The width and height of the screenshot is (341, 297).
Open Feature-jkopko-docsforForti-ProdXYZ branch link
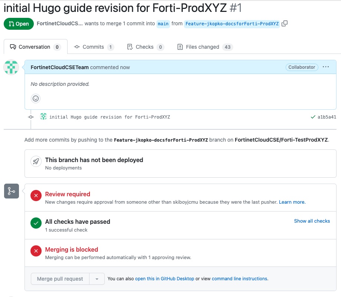(x=232, y=24)
